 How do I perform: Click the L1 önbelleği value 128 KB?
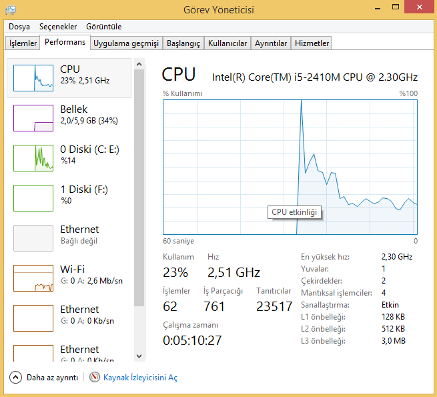pyautogui.click(x=393, y=317)
